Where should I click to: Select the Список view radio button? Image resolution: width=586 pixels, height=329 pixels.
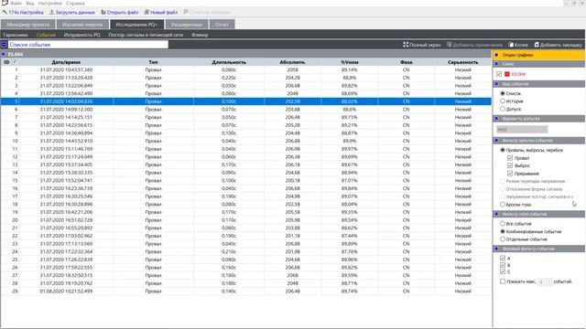(503, 93)
